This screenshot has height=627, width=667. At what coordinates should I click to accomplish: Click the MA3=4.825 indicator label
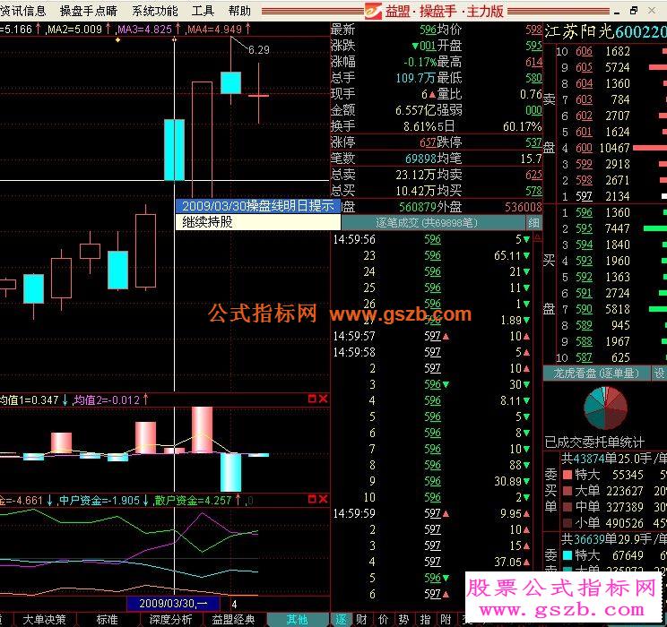point(144,30)
